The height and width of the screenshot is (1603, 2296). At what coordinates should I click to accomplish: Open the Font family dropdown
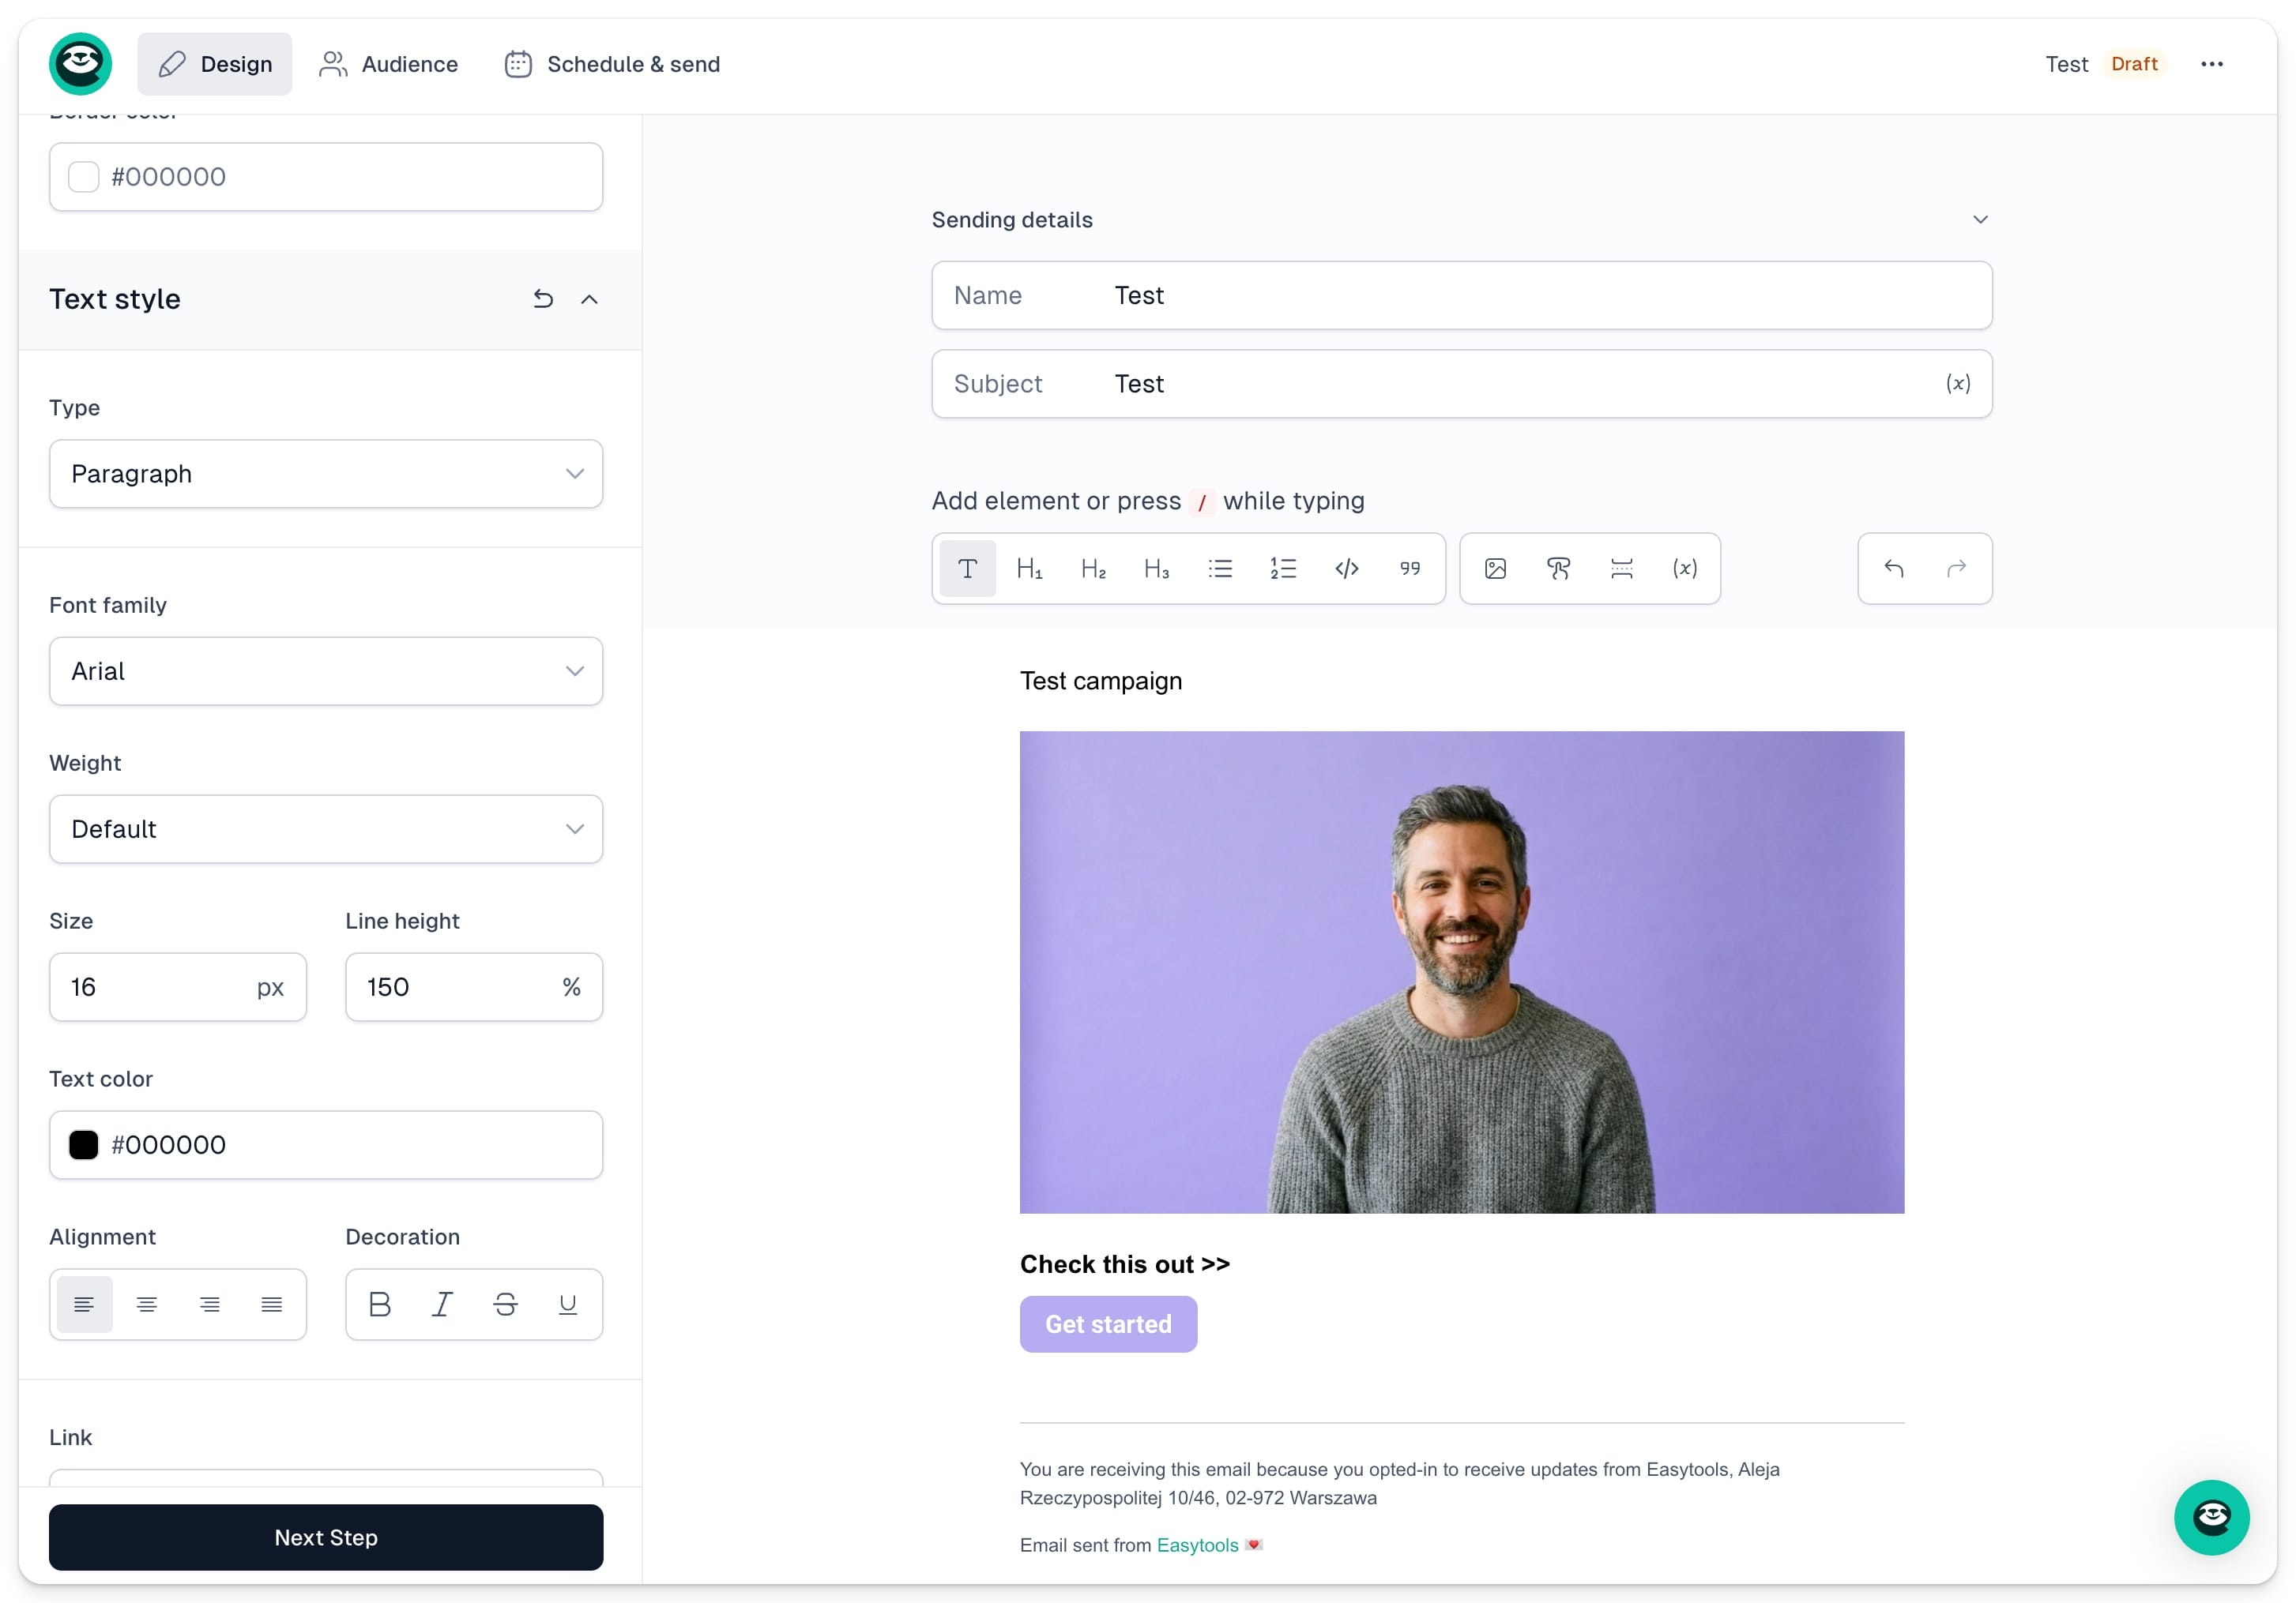coord(326,671)
